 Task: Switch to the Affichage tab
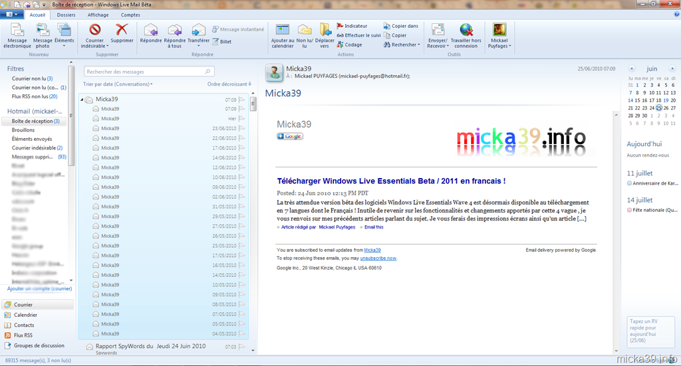[x=98, y=15]
